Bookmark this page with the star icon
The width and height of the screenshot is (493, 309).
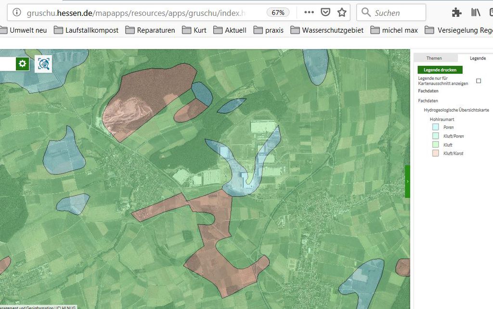[x=342, y=12]
